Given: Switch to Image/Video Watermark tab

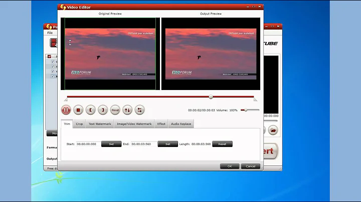Looking at the screenshot, I should pyautogui.click(x=134, y=124).
